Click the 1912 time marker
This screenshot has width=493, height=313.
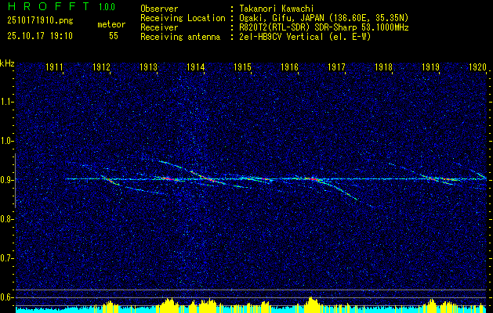click(101, 67)
